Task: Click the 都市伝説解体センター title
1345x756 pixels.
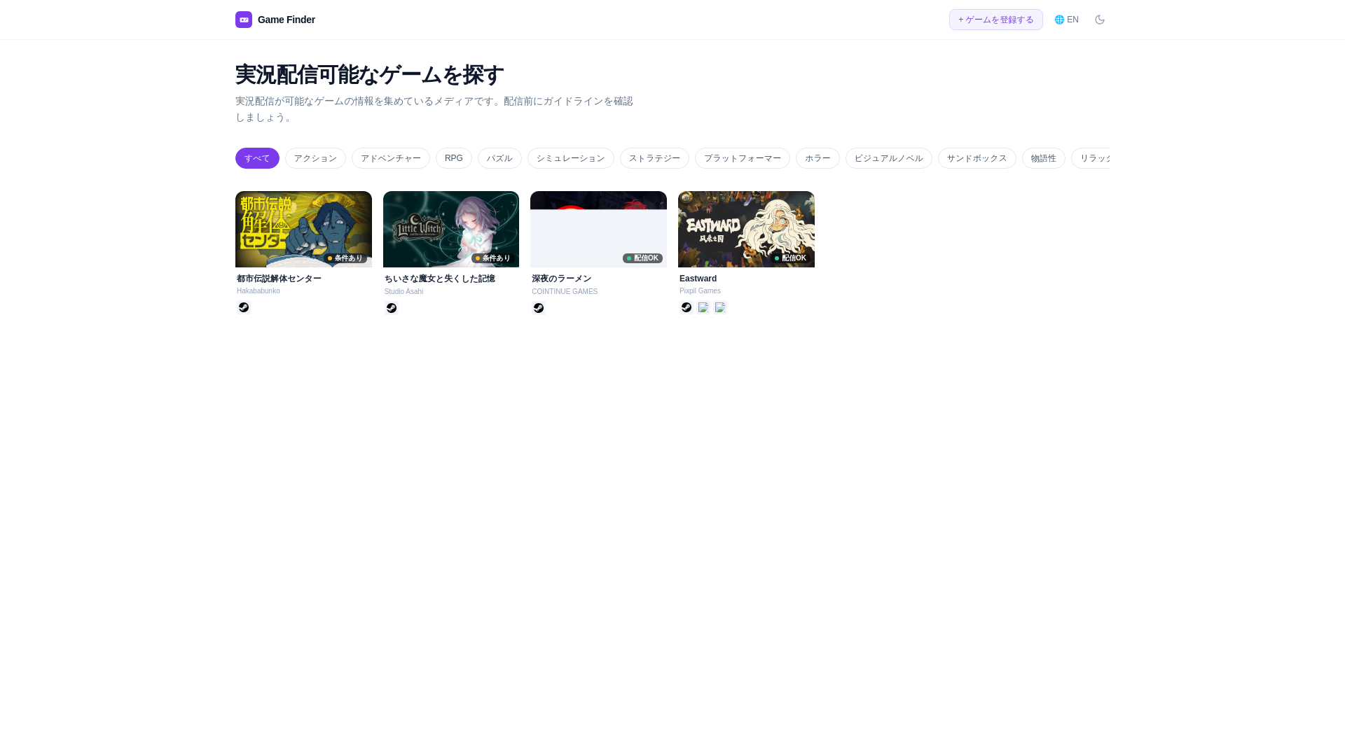Action: [x=279, y=279]
